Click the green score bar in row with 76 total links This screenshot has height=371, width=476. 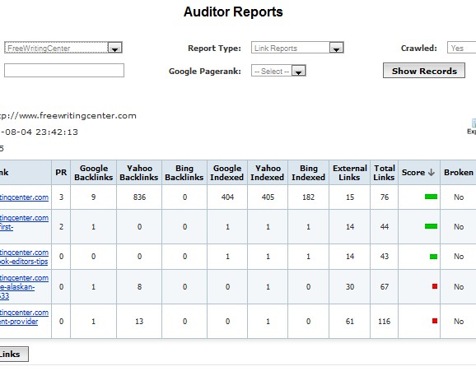[x=431, y=197]
